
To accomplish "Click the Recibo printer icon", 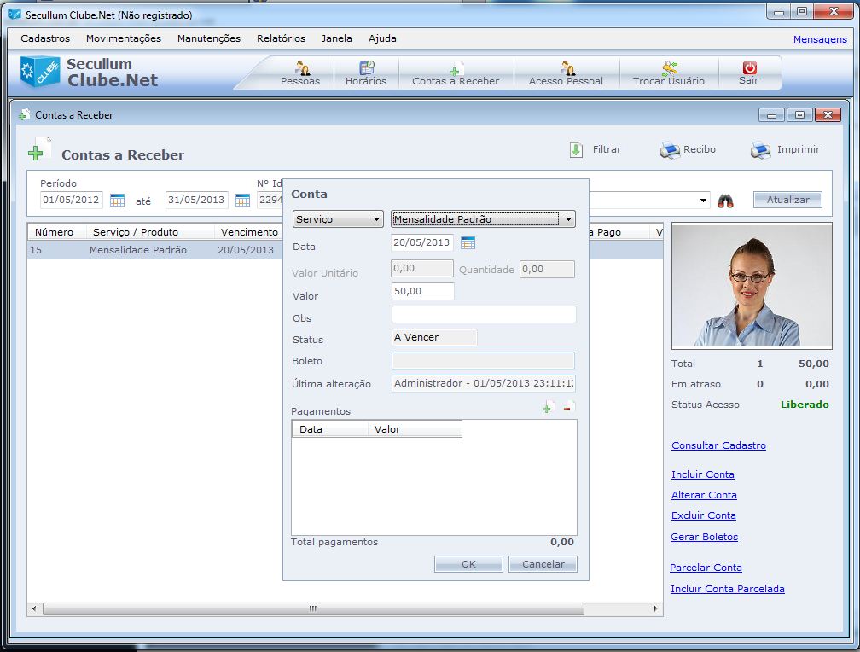I will click(x=670, y=150).
